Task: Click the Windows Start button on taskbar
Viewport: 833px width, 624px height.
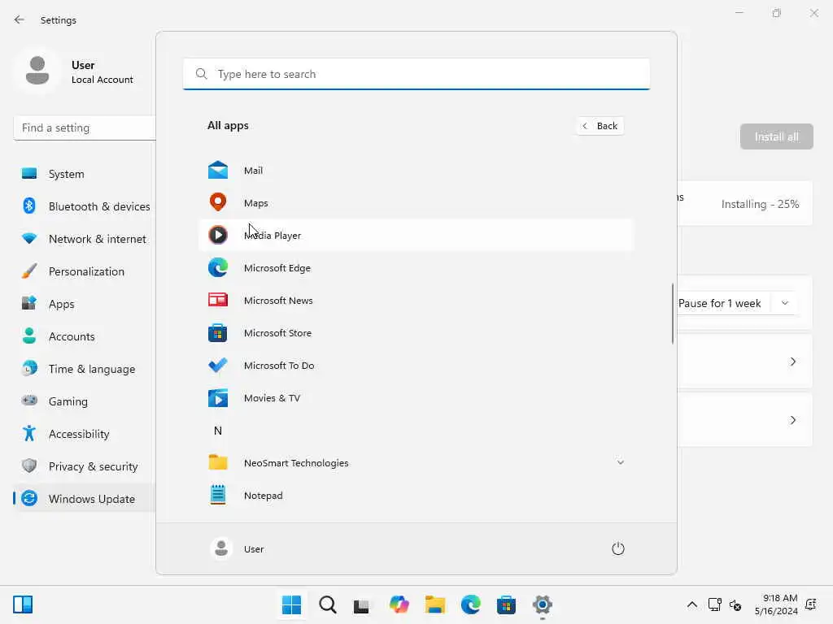Action: tap(292, 604)
